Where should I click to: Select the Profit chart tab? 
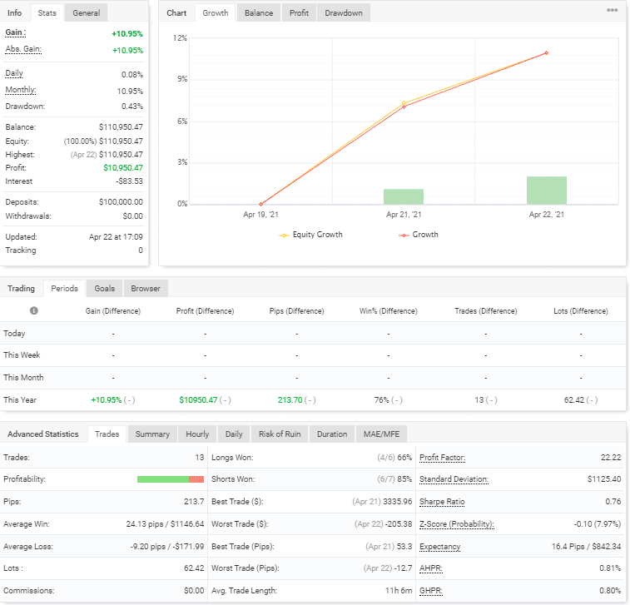(299, 13)
